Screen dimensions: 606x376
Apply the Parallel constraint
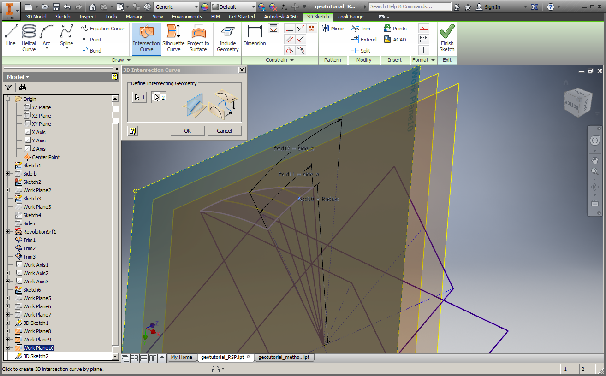289,40
